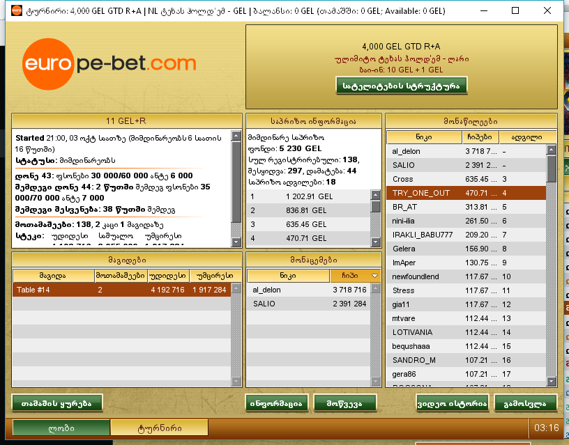Click up arrow of prize list scrollbar
This screenshot has width=569, height=445.
376,195
